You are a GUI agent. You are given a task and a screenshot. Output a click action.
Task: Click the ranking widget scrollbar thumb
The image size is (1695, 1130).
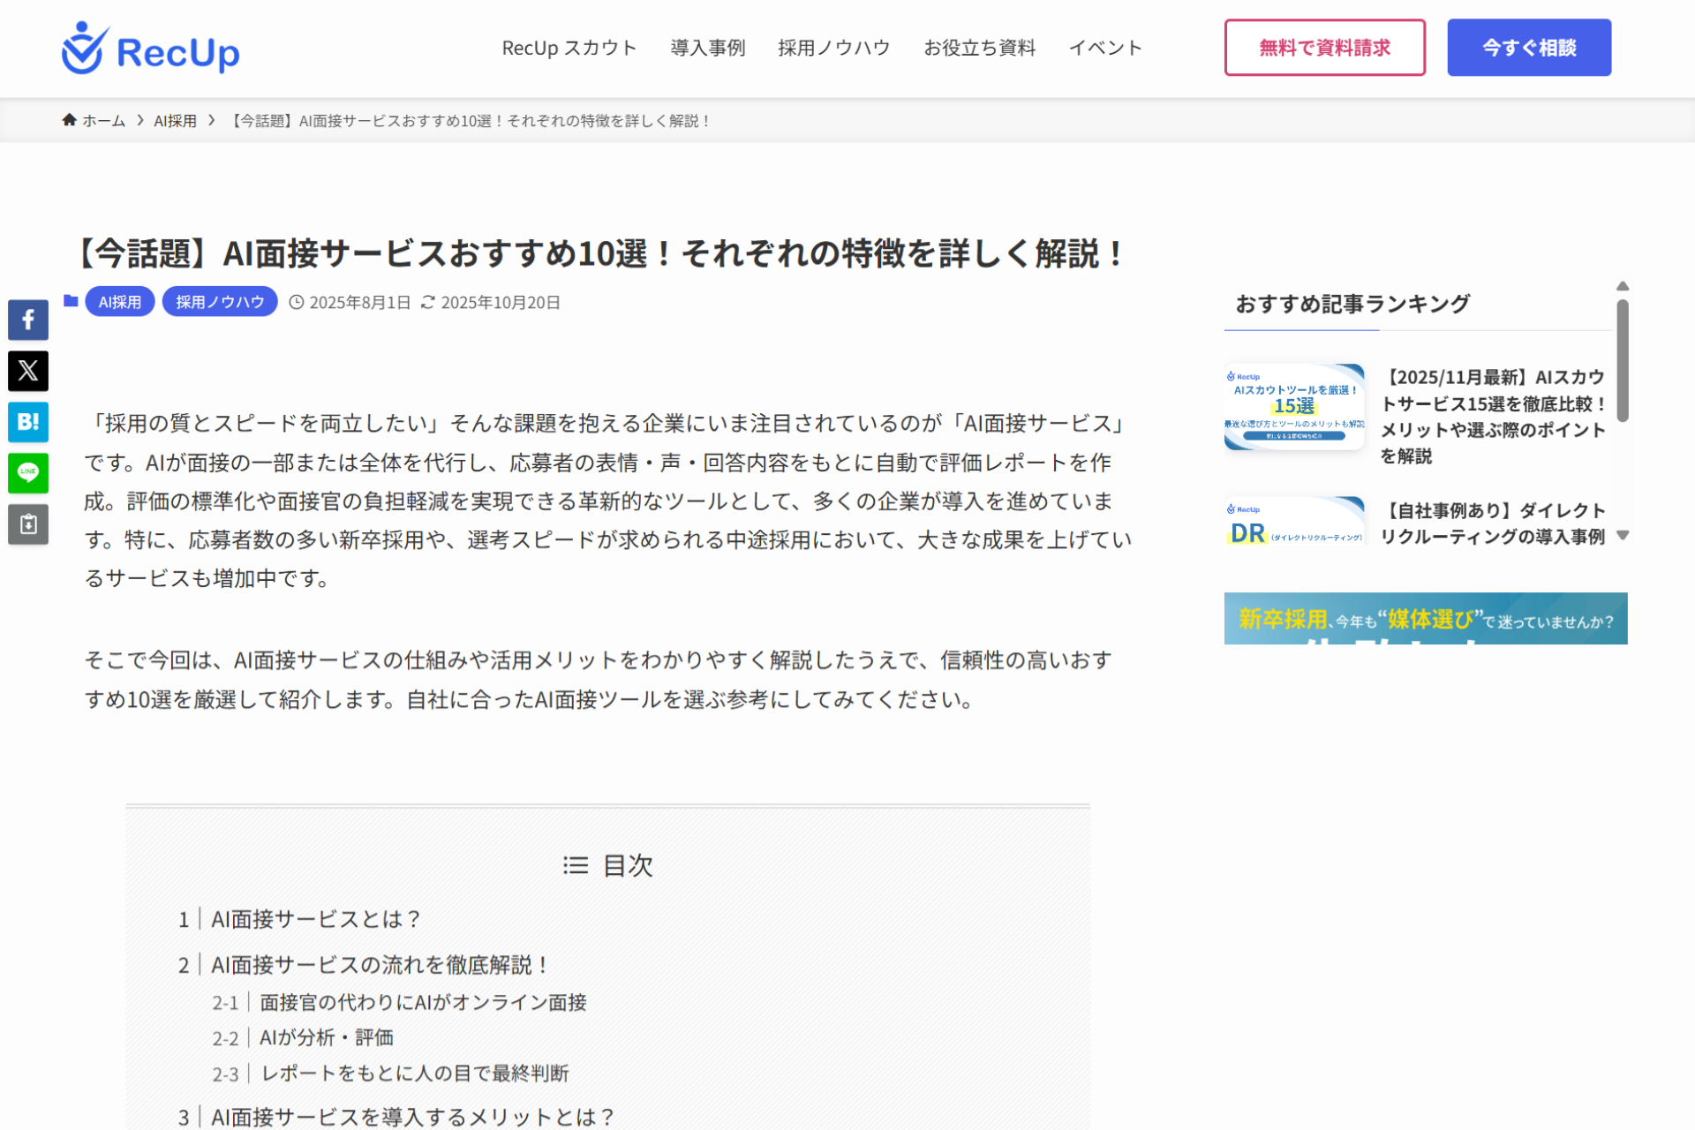(x=1623, y=362)
